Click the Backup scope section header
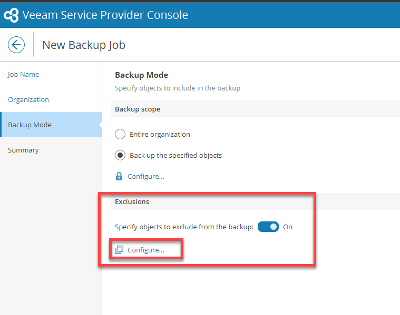This screenshot has width=400, height=315. 138,109
